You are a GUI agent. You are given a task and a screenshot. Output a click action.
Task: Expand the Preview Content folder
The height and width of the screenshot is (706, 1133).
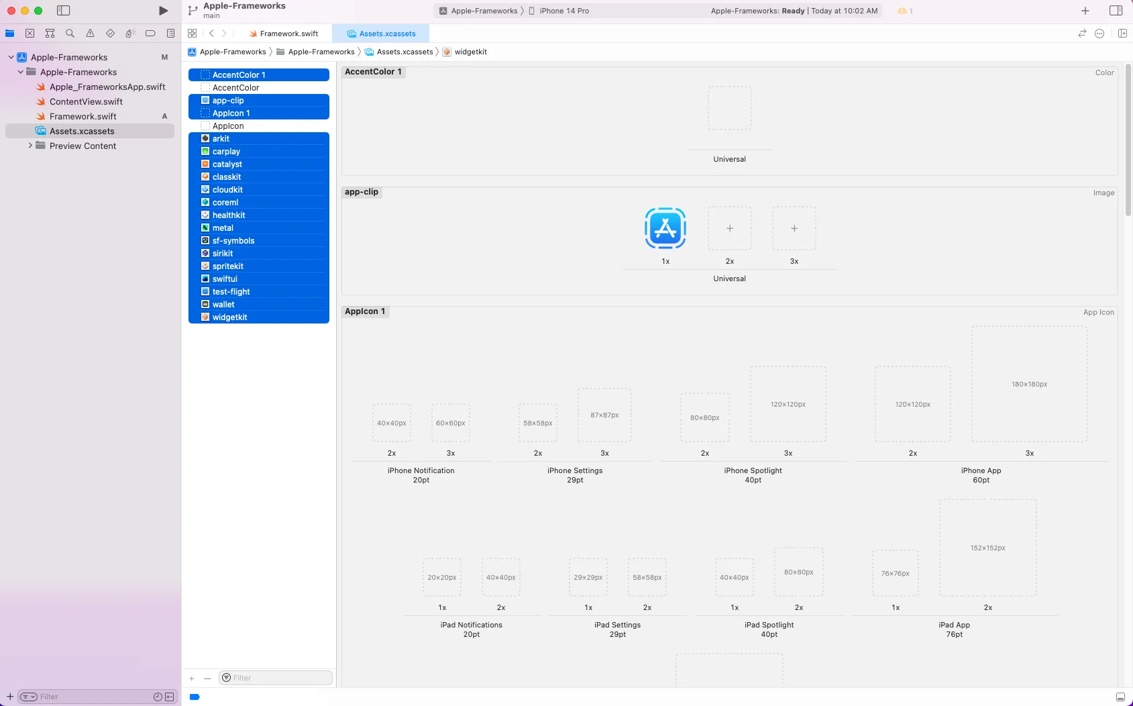pos(30,146)
